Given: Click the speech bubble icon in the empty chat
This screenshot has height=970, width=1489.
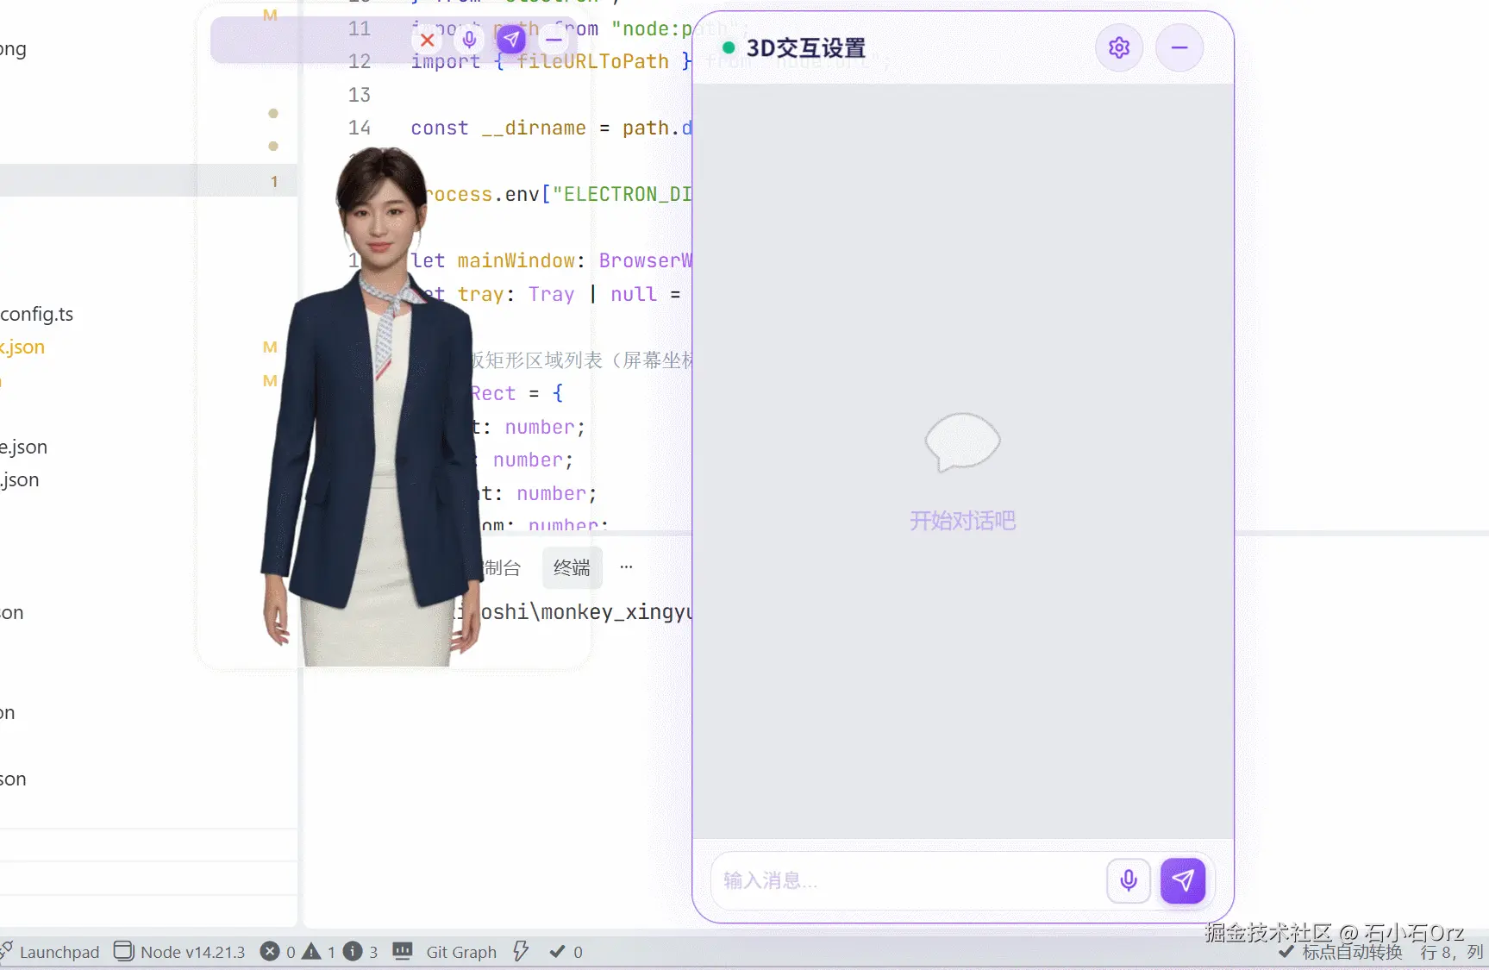Looking at the screenshot, I should (962, 442).
